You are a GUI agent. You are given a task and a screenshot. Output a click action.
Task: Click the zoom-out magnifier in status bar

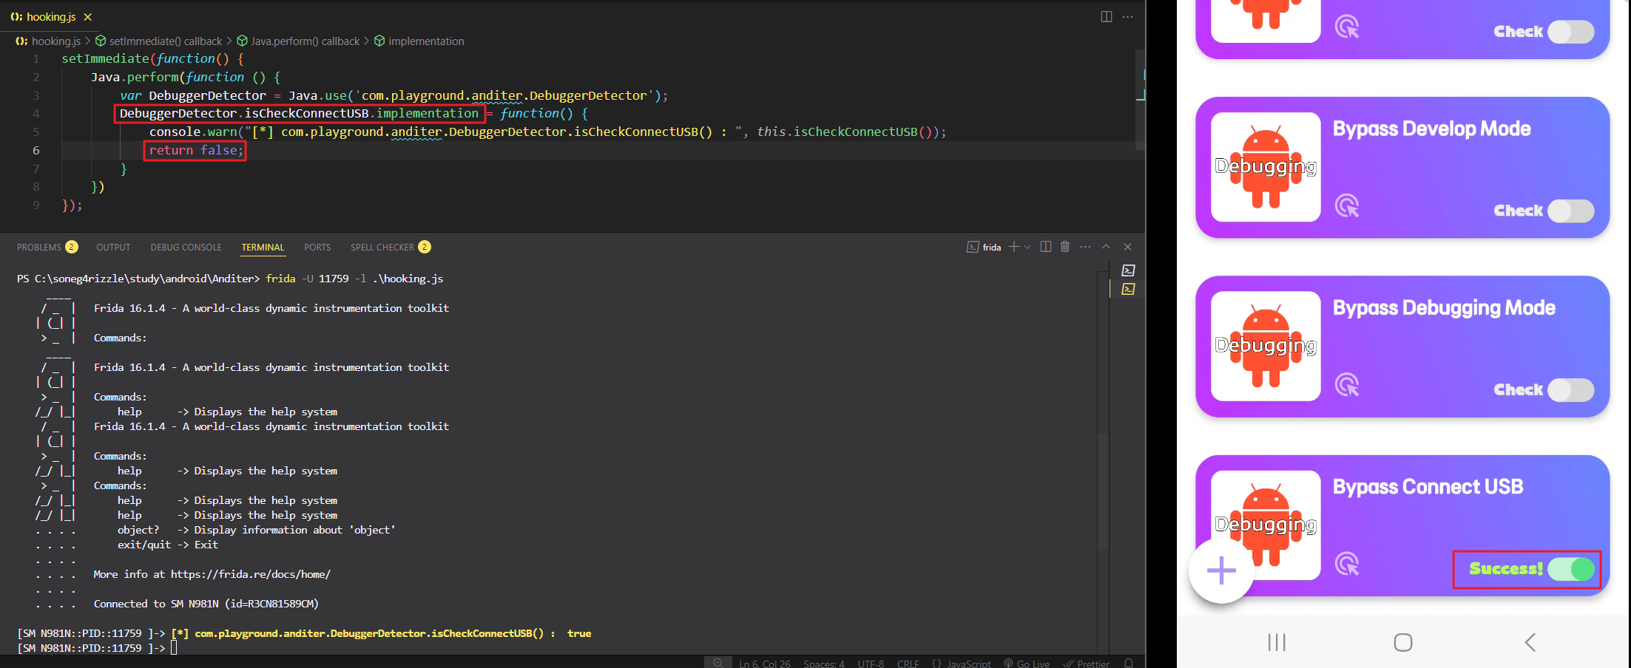(x=717, y=663)
